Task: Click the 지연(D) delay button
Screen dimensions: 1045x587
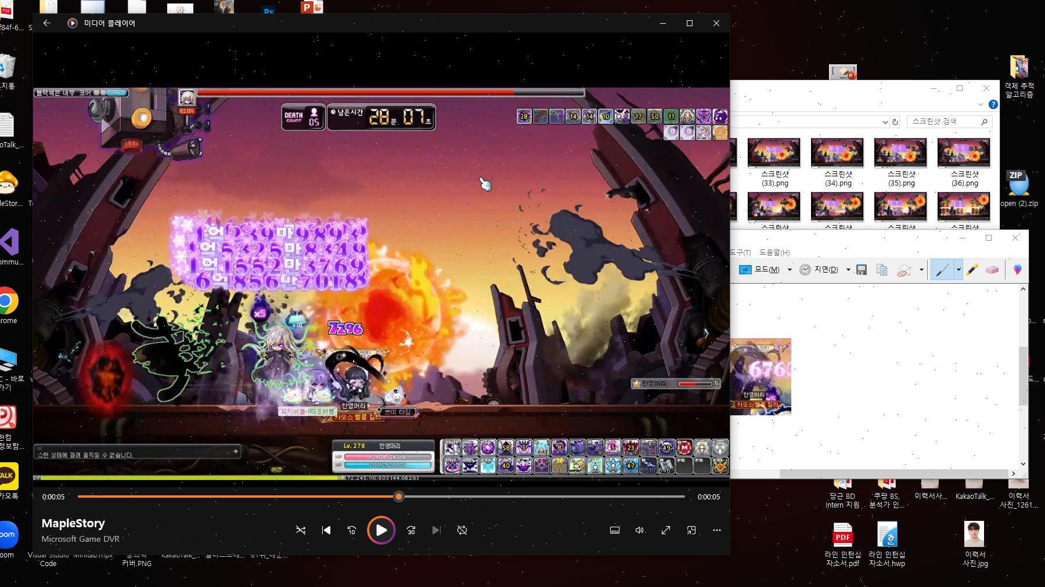Action: tap(819, 270)
